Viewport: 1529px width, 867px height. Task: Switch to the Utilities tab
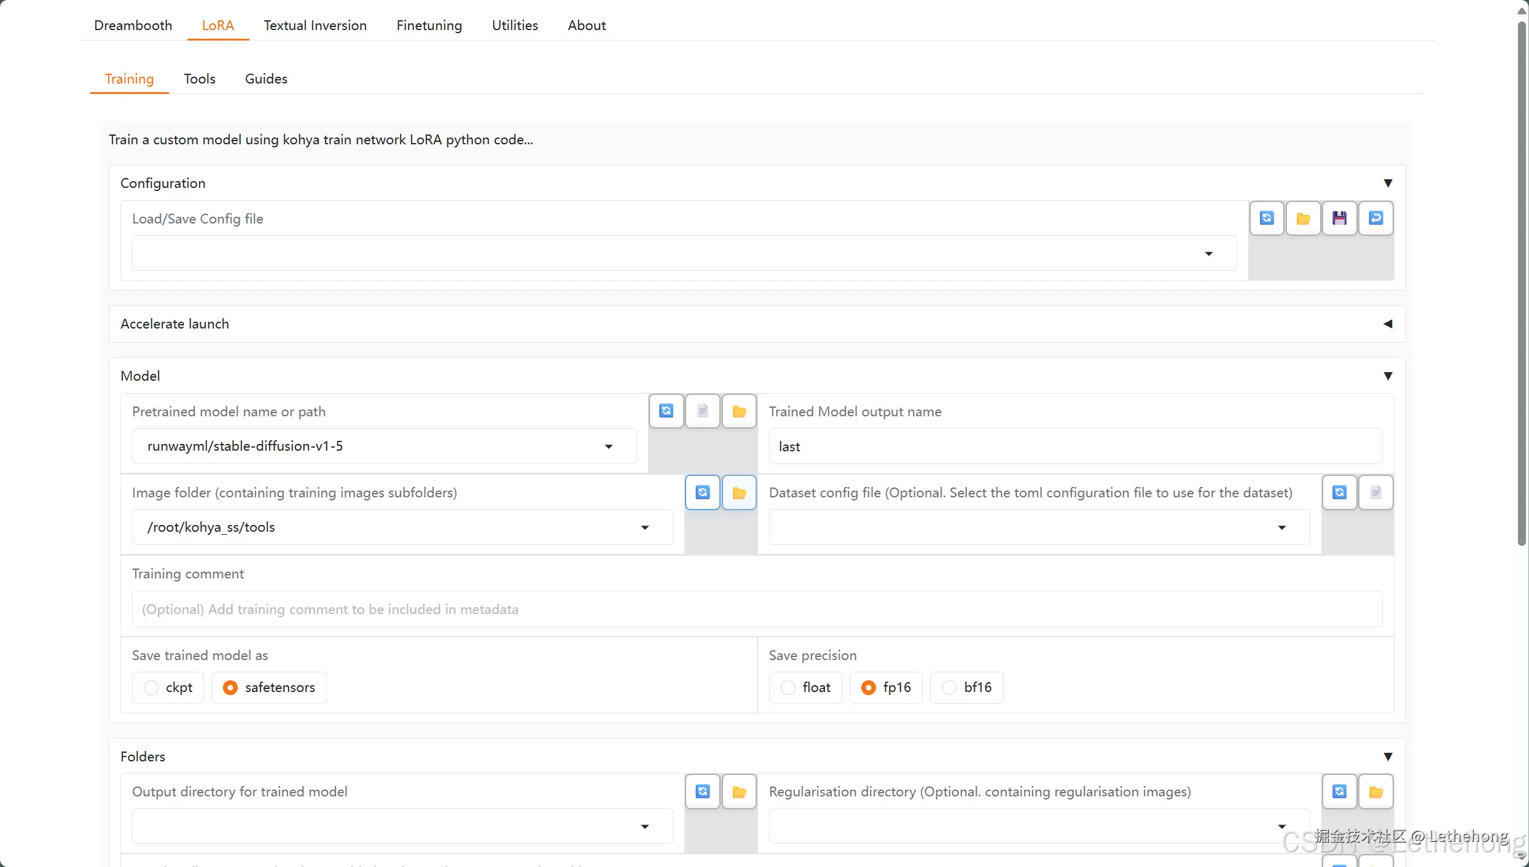click(x=514, y=25)
